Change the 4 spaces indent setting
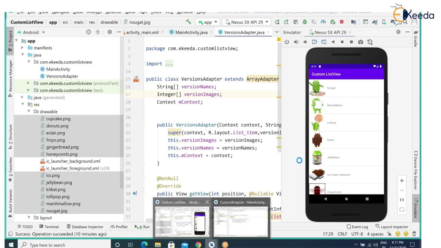441x248 pixels. point(375,234)
